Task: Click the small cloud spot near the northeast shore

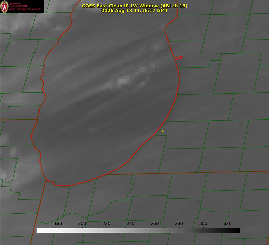Action: tap(156, 47)
